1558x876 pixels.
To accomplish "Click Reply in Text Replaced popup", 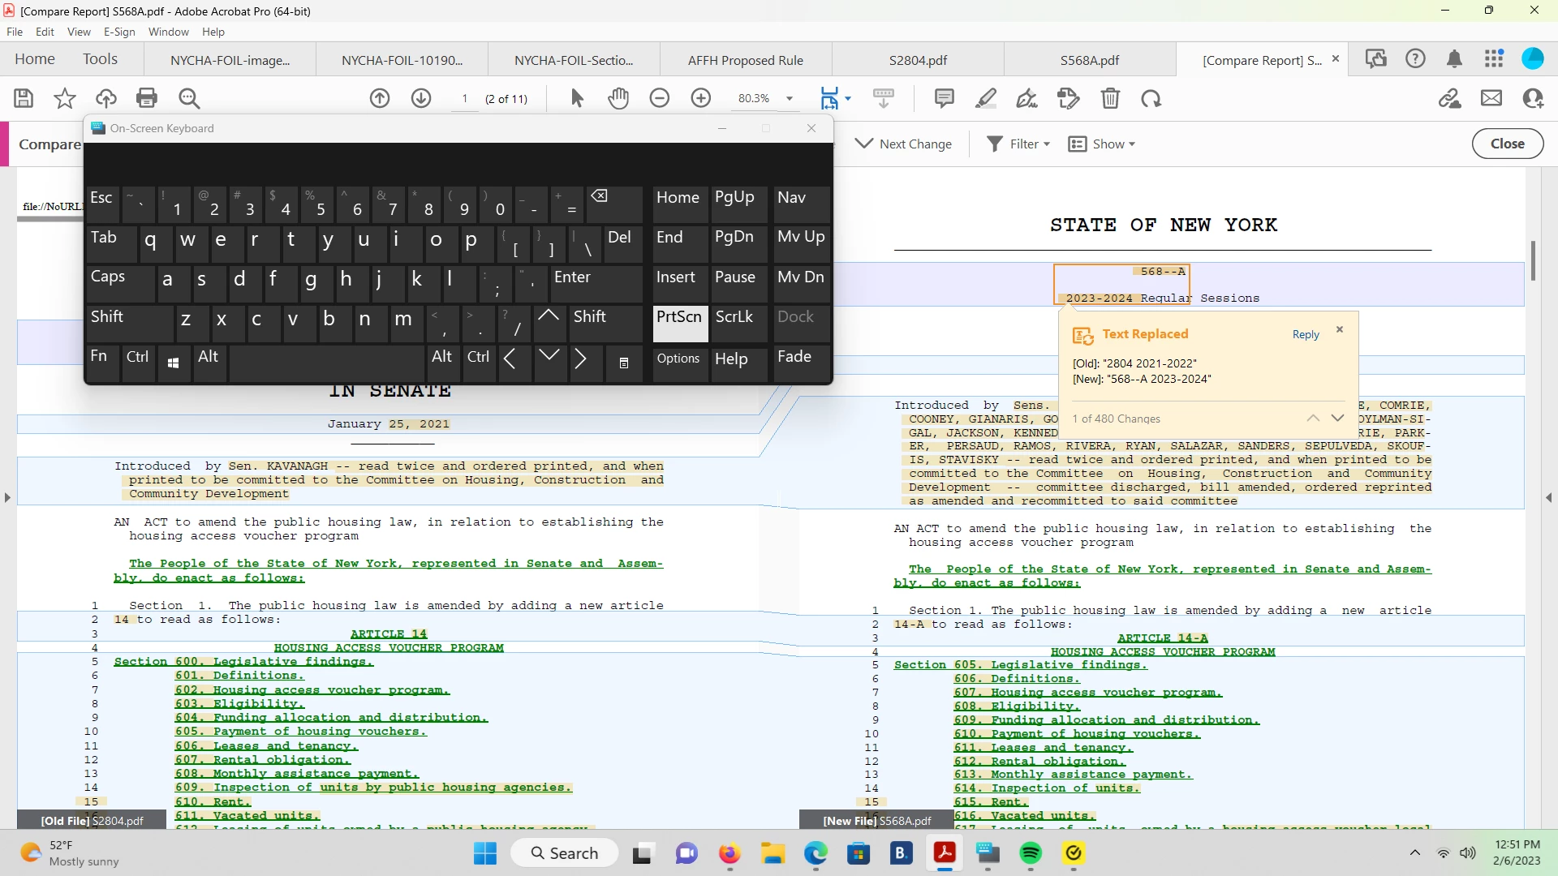I will [1306, 334].
